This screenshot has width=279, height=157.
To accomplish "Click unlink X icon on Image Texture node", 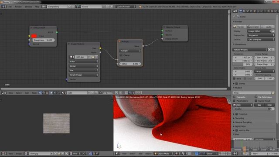I will coord(96,57).
